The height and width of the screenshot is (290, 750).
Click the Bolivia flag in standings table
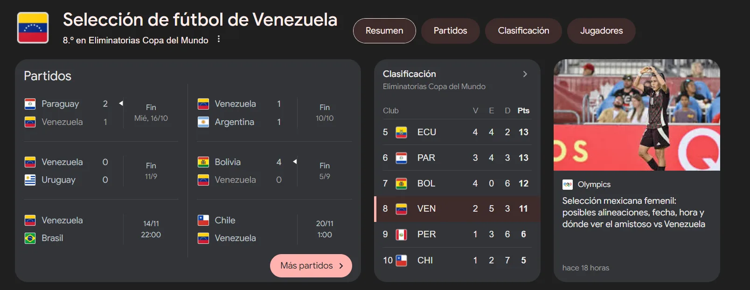point(401,184)
